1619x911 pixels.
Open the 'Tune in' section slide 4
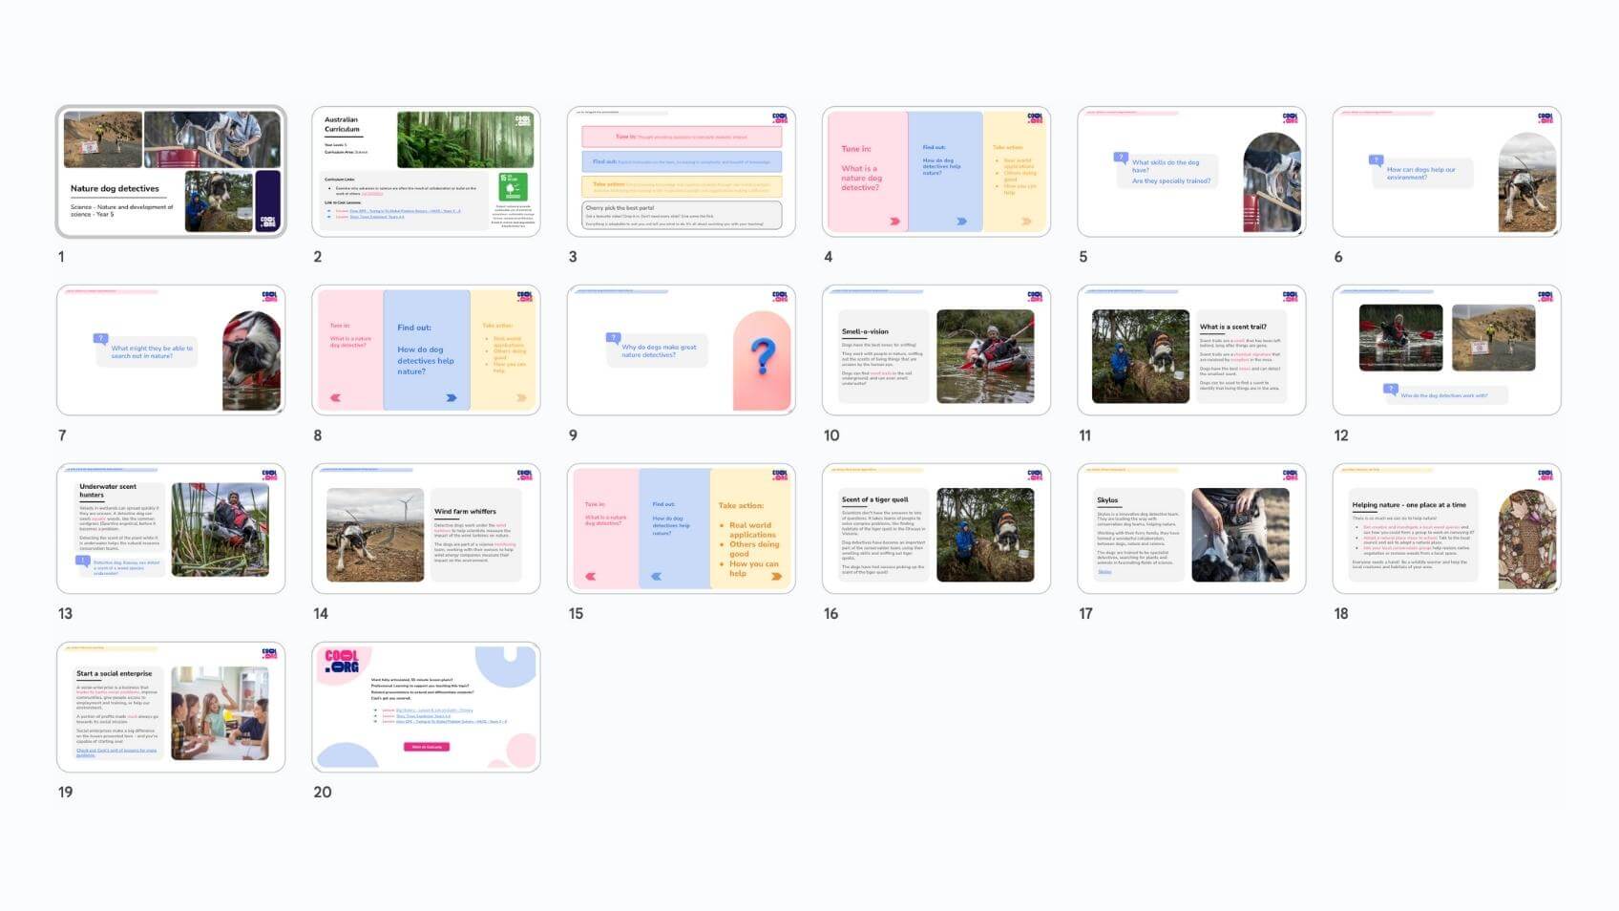(x=936, y=172)
